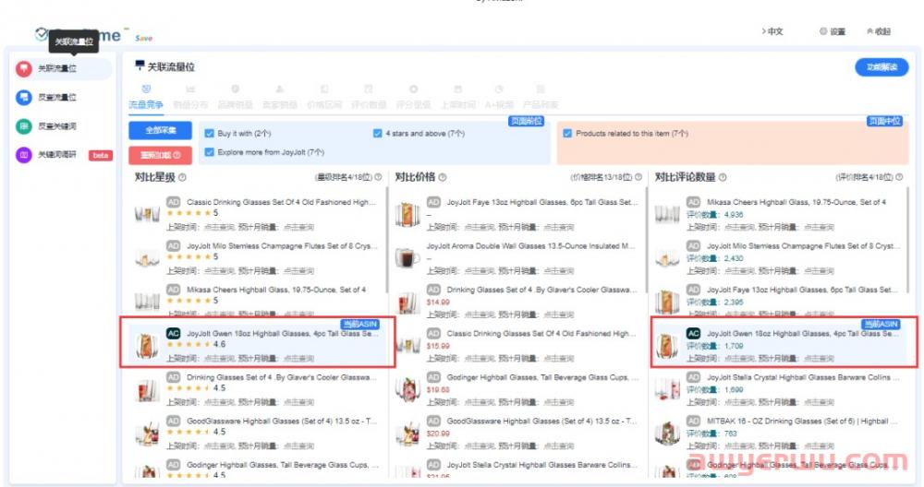Image resolution: width=924 pixels, height=487 pixels.
Task: Click the blue 全部采集 button
Action: tap(160, 131)
